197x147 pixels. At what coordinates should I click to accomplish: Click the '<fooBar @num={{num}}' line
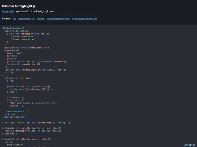(31, 89)
